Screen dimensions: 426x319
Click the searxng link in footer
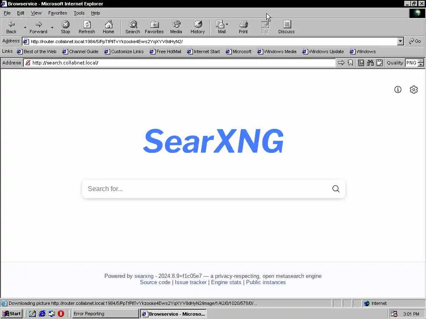click(144, 276)
